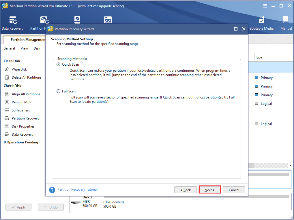This screenshot has width=294, height=220.
Task: Select the Full Scan radio button
Action: point(59,91)
